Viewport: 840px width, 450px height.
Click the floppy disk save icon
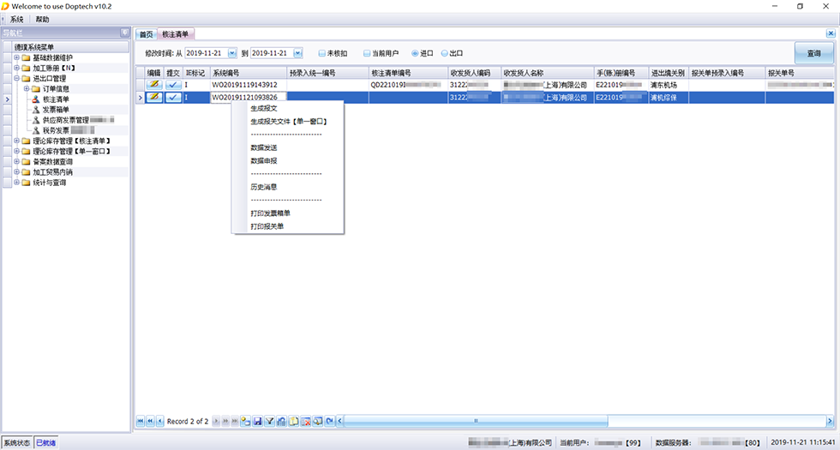pos(258,421)
